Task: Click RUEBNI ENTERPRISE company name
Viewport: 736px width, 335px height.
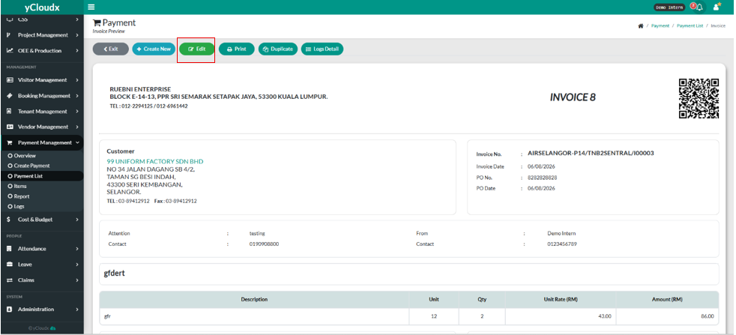Action: point(140,89)
